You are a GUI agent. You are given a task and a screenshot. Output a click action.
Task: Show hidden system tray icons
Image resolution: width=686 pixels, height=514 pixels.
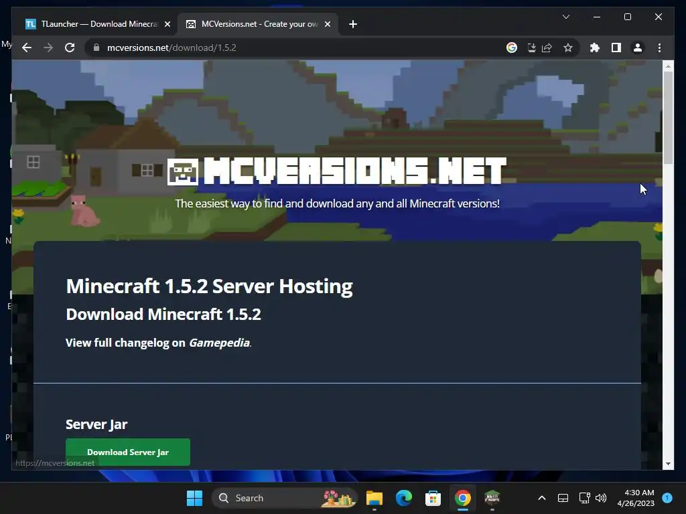[x=541, y=498]
